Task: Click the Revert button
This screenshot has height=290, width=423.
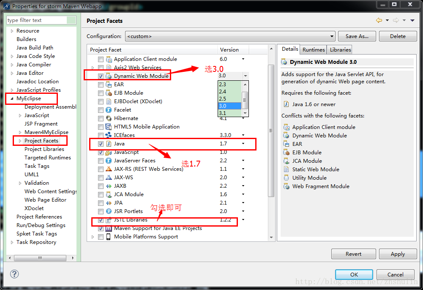Action: tap(353, 254)
